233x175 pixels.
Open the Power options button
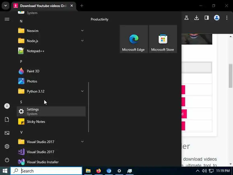7,160
